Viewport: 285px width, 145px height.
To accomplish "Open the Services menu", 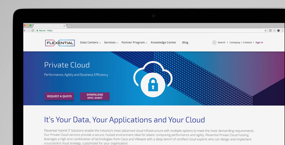I will point(110,42).
